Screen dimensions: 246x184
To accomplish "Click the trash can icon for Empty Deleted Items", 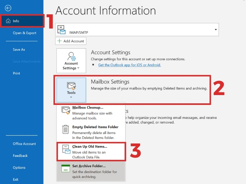I will pos(65,129).
